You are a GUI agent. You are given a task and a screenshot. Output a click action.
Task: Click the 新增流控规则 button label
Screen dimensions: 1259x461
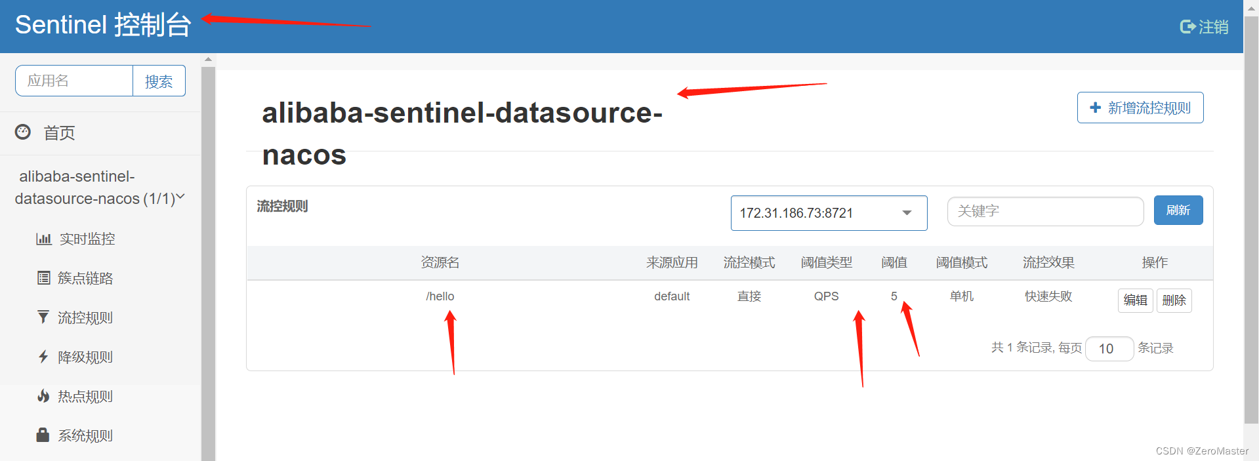click(1149, 108)
